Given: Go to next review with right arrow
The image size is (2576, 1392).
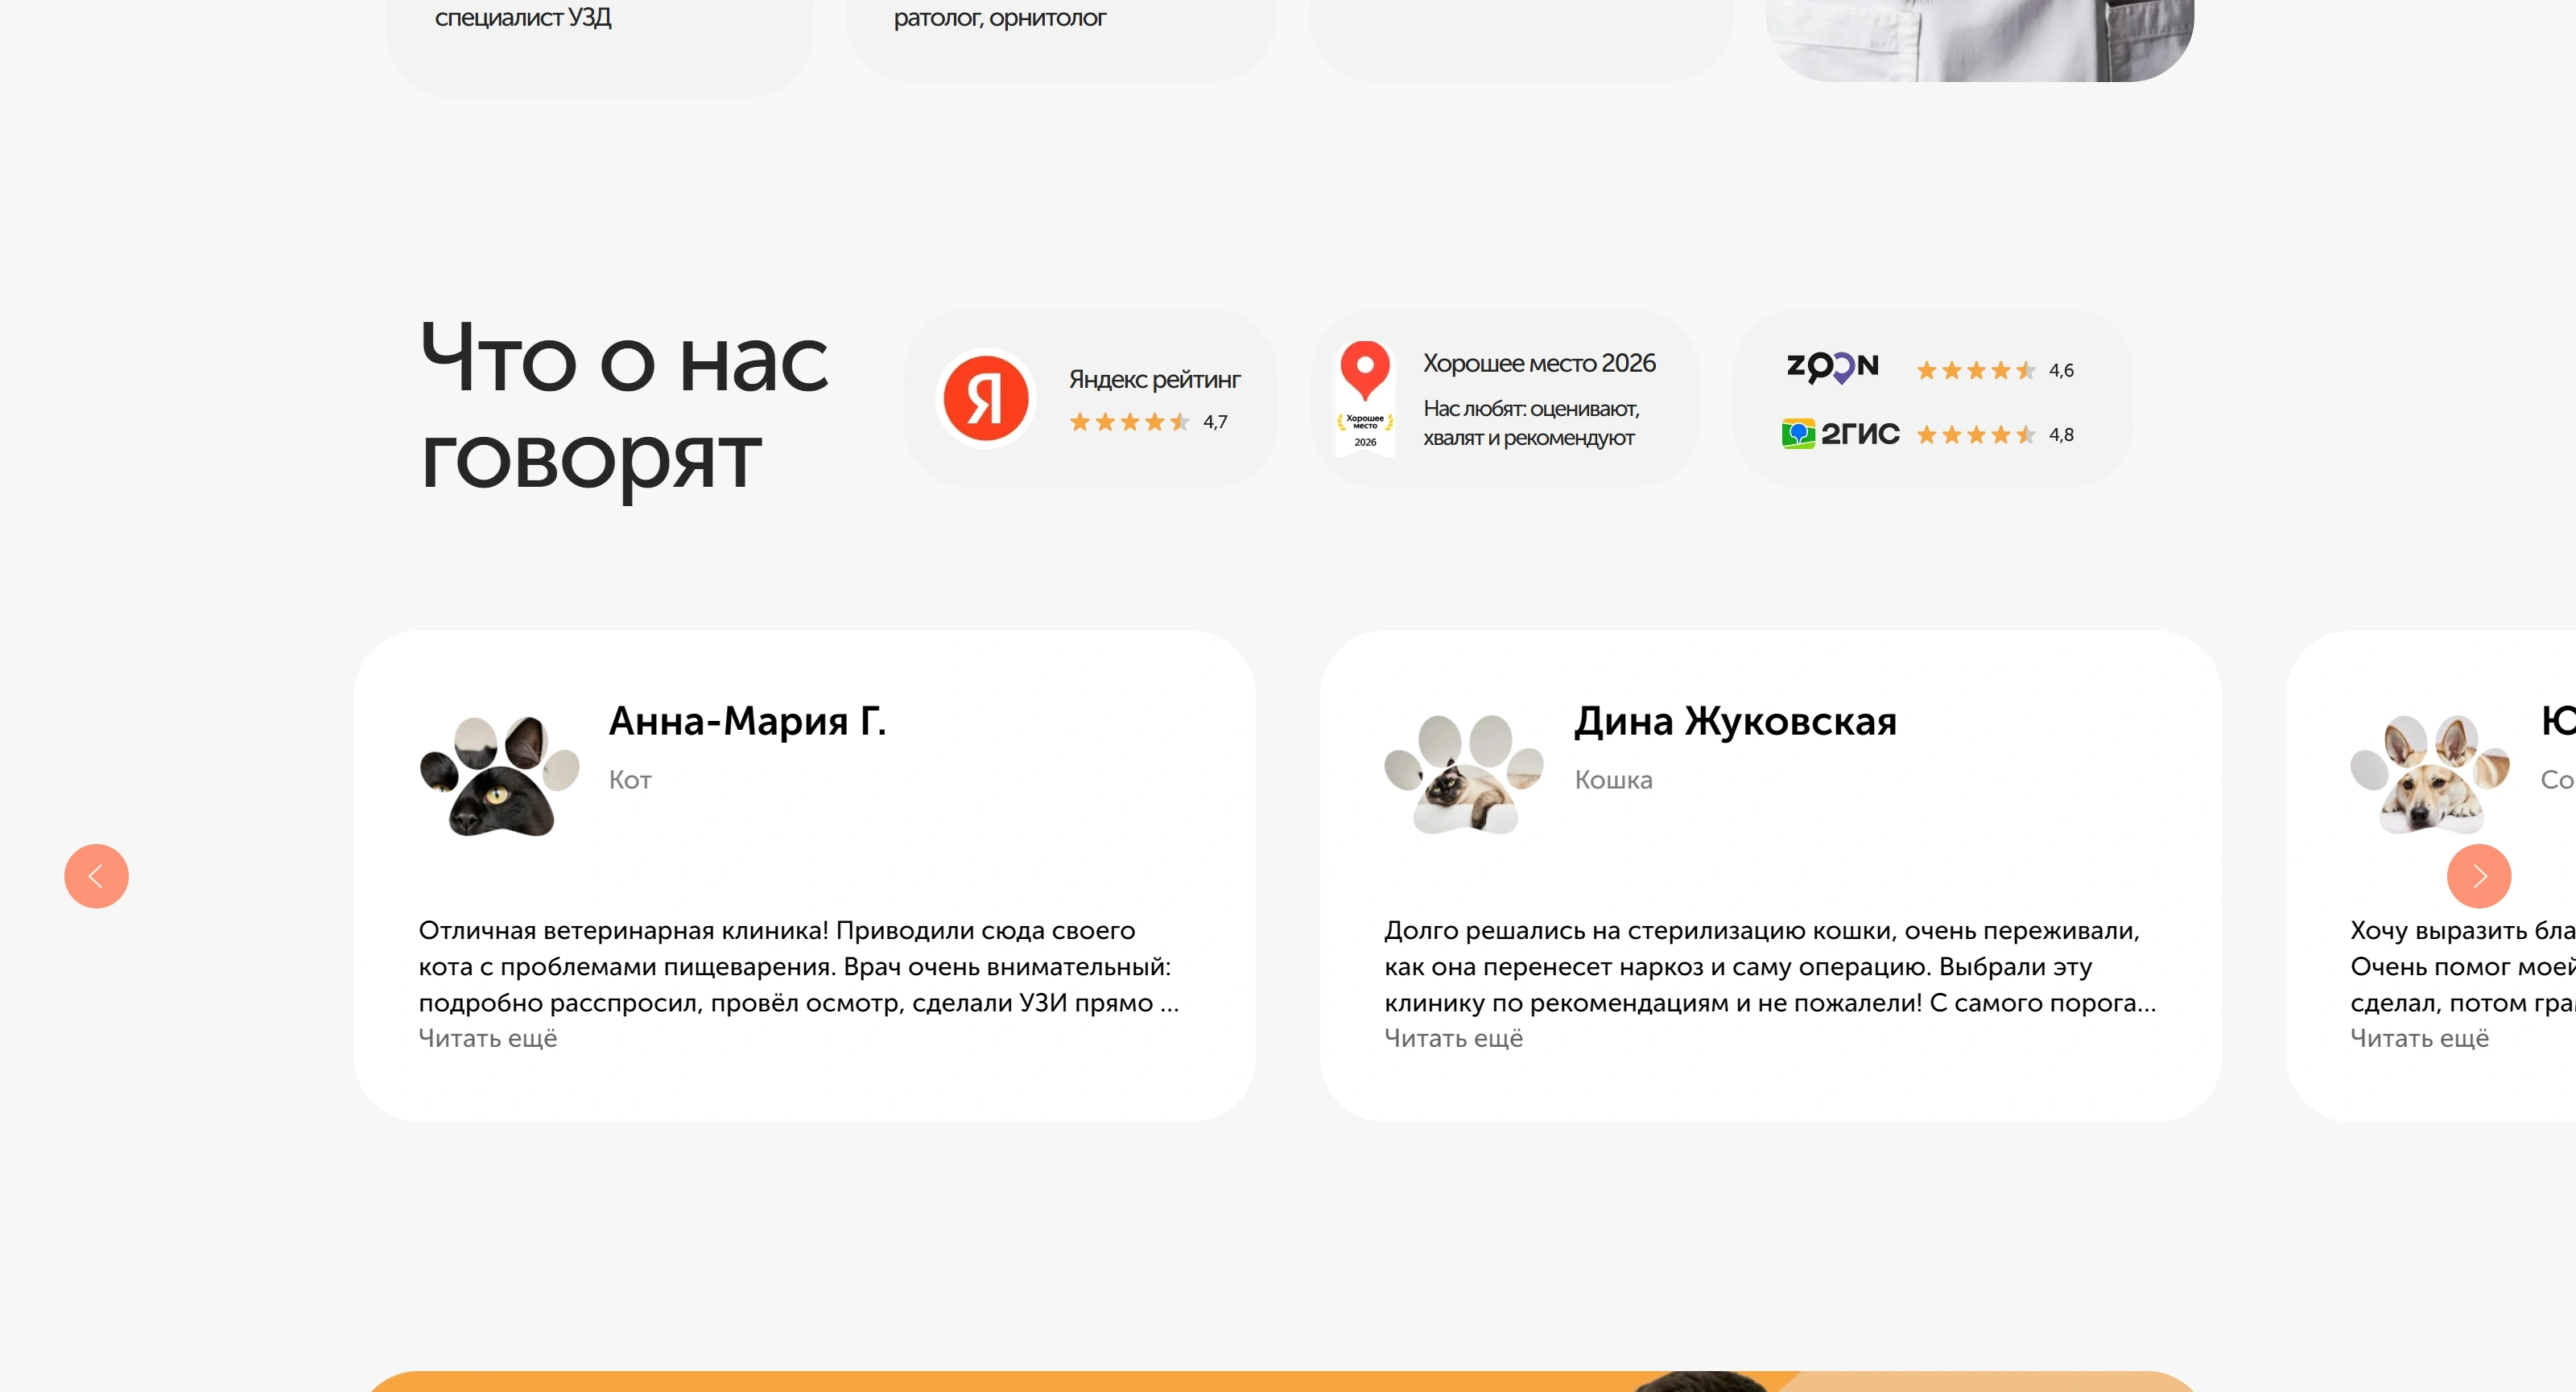Looking at the screenshot, I should [2478, 876].
